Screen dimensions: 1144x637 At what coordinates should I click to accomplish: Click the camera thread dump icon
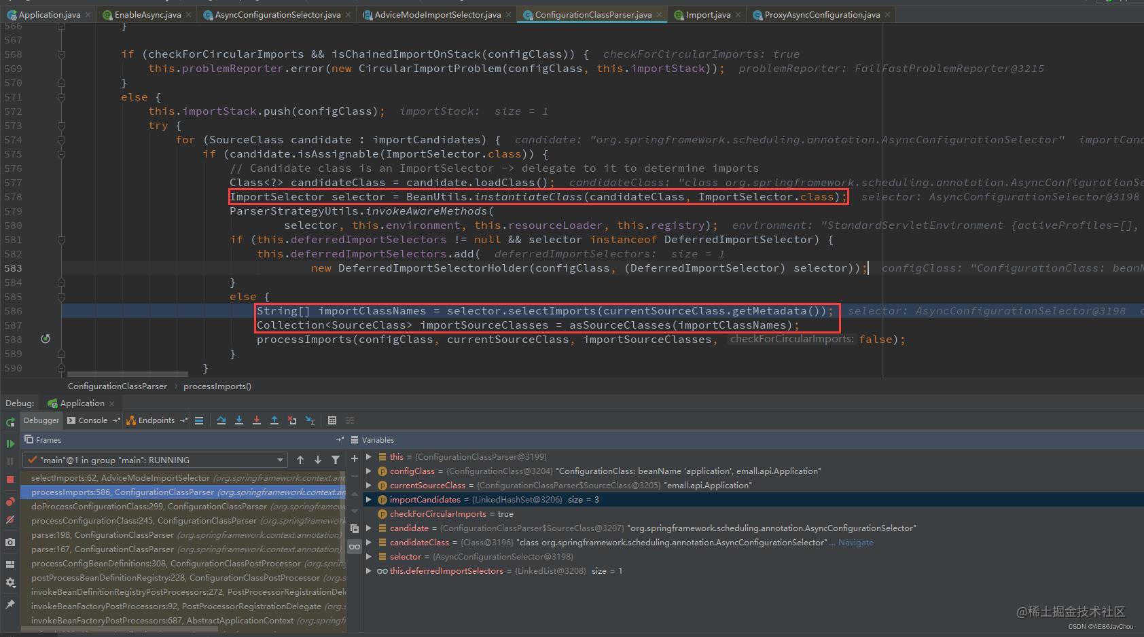point(10,542)
